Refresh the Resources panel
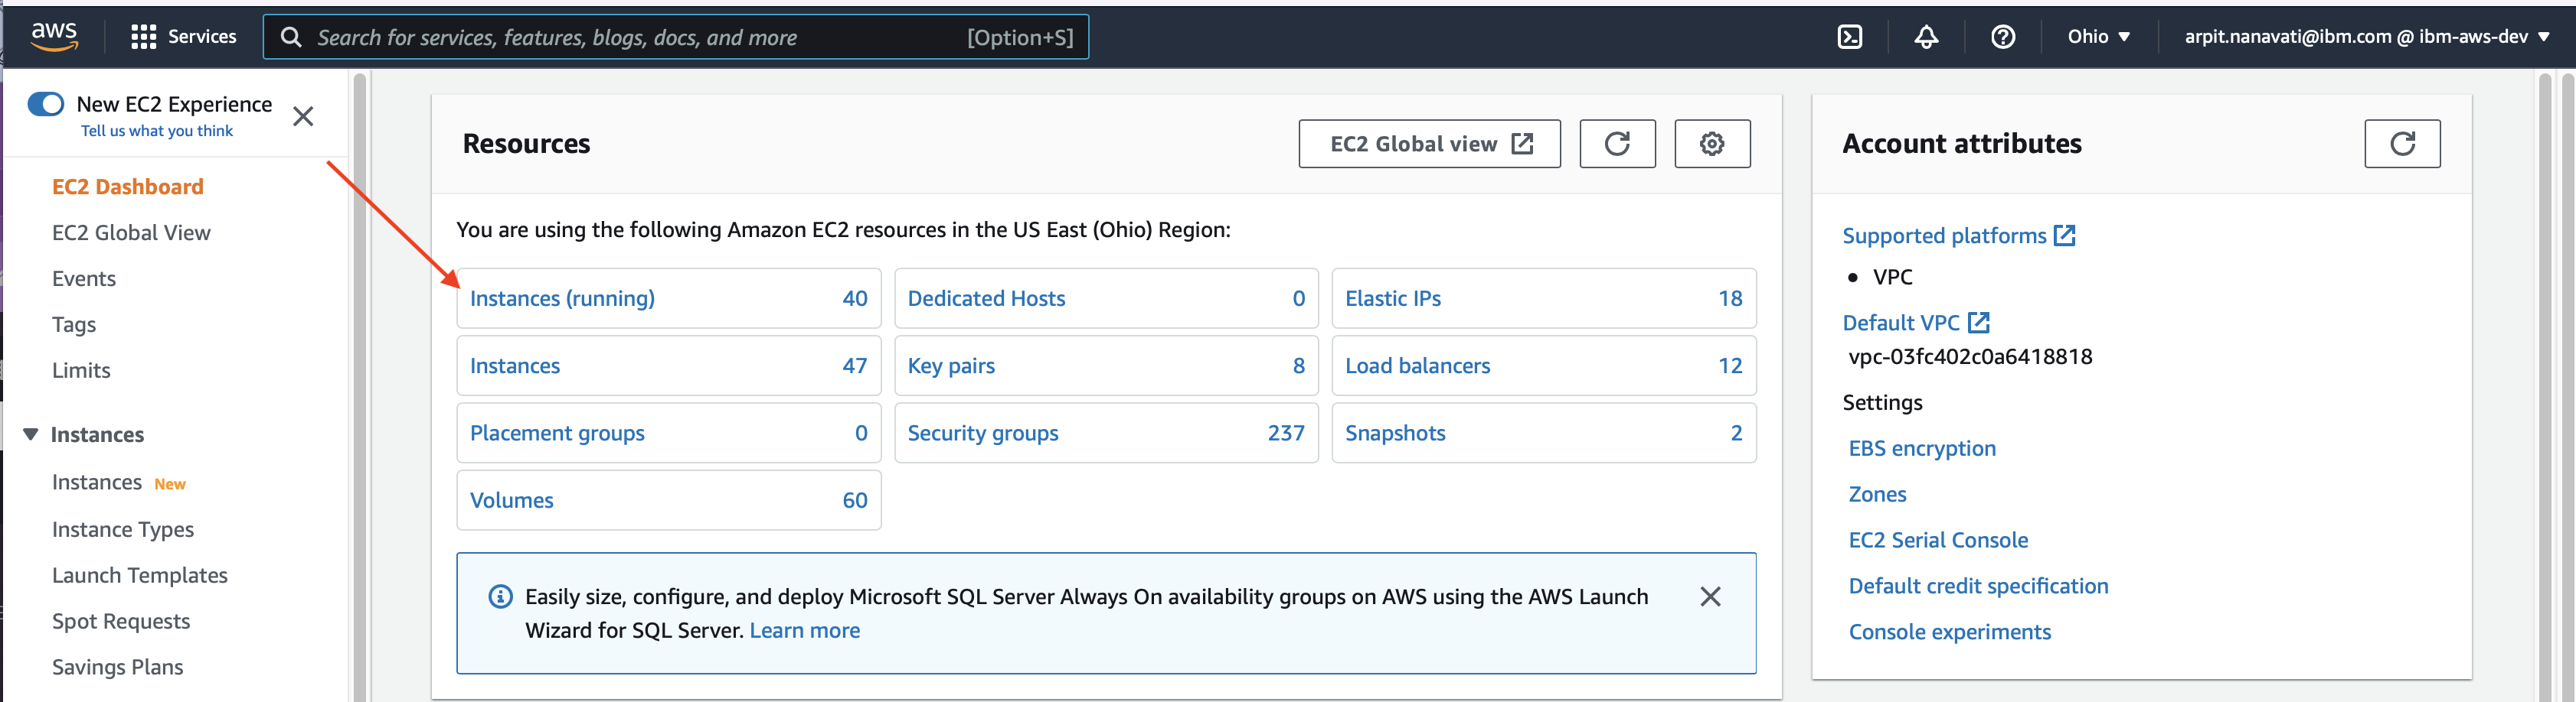The height and width of the screenshot is (702, 2576). click(x=1617, y=144)
